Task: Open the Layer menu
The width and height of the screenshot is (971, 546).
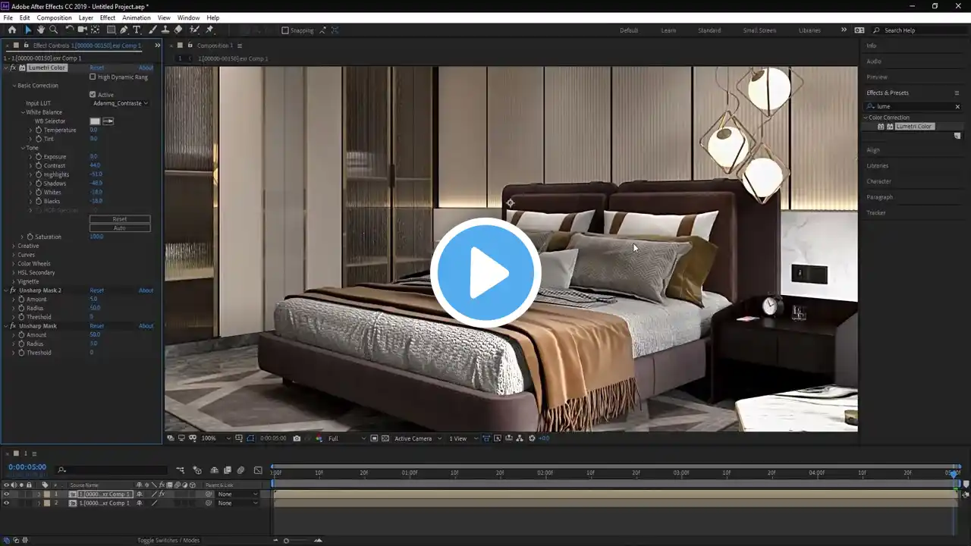Action: click(x=86, y=17)
